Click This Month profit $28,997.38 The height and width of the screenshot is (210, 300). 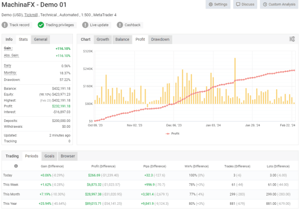93,194
